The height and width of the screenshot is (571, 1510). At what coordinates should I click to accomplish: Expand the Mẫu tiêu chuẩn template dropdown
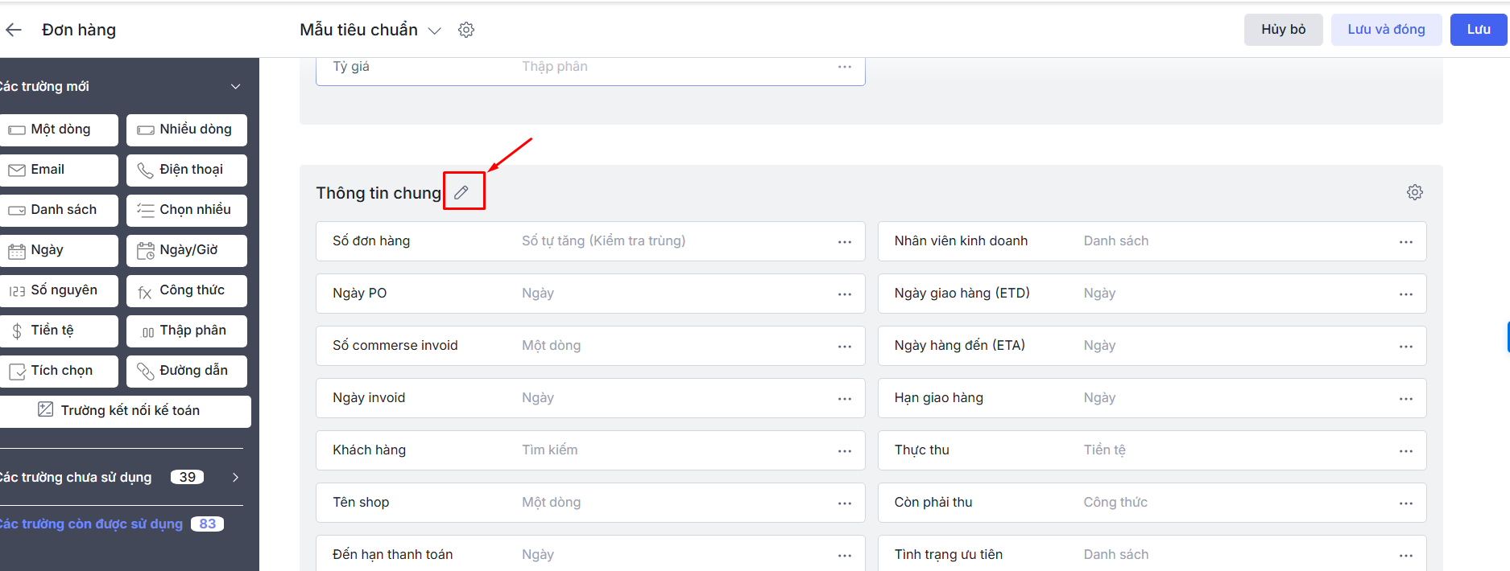(x=435, y=31)
